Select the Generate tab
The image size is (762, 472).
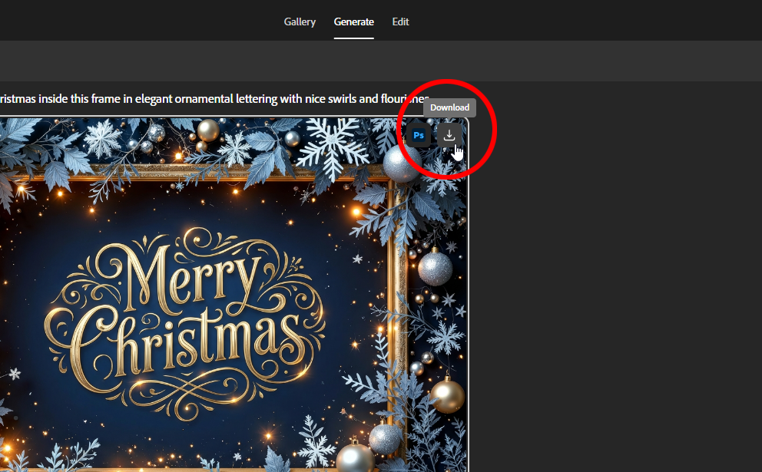(x=353, y=21)
